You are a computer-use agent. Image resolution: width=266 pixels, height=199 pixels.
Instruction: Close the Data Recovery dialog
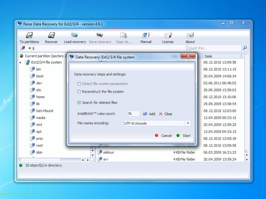(x=188, y=56)
